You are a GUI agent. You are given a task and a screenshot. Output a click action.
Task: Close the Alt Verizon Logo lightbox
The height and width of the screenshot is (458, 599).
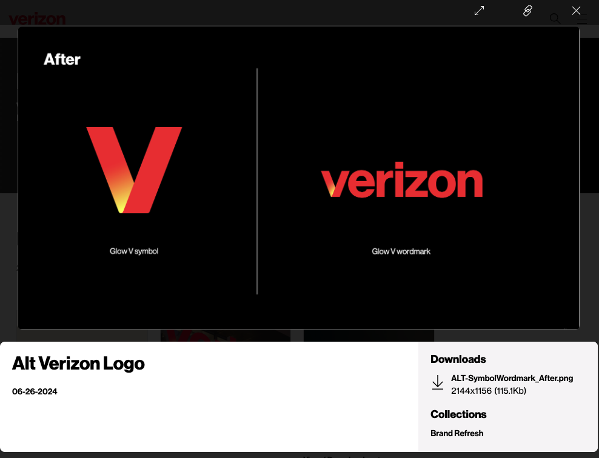[576, 11]
